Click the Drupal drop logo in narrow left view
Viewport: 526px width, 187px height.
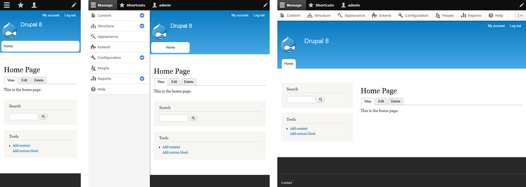[x=10, y=31]
